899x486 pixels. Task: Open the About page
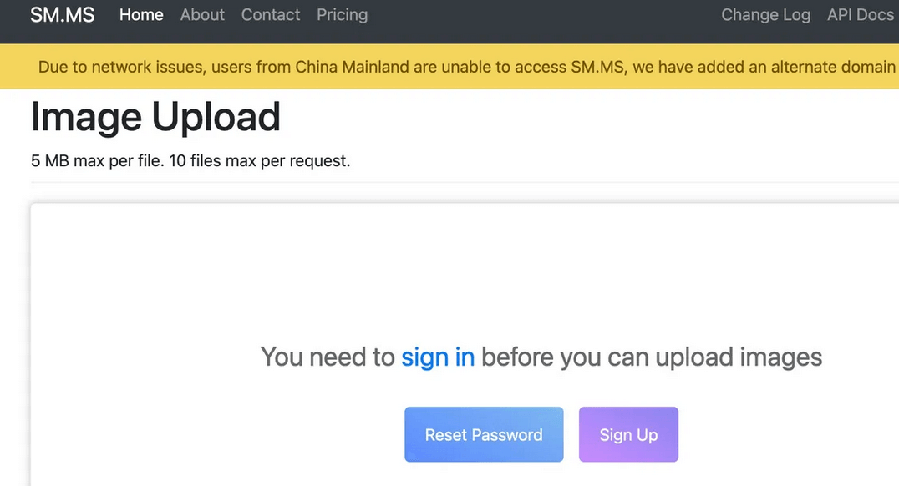point(202,15)
